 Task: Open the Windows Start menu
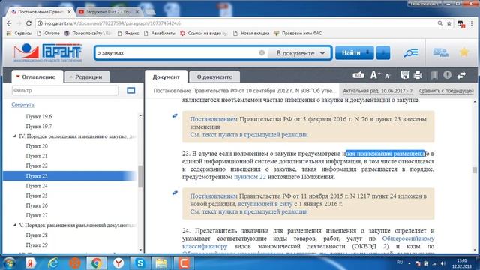[x=9, y=263]
